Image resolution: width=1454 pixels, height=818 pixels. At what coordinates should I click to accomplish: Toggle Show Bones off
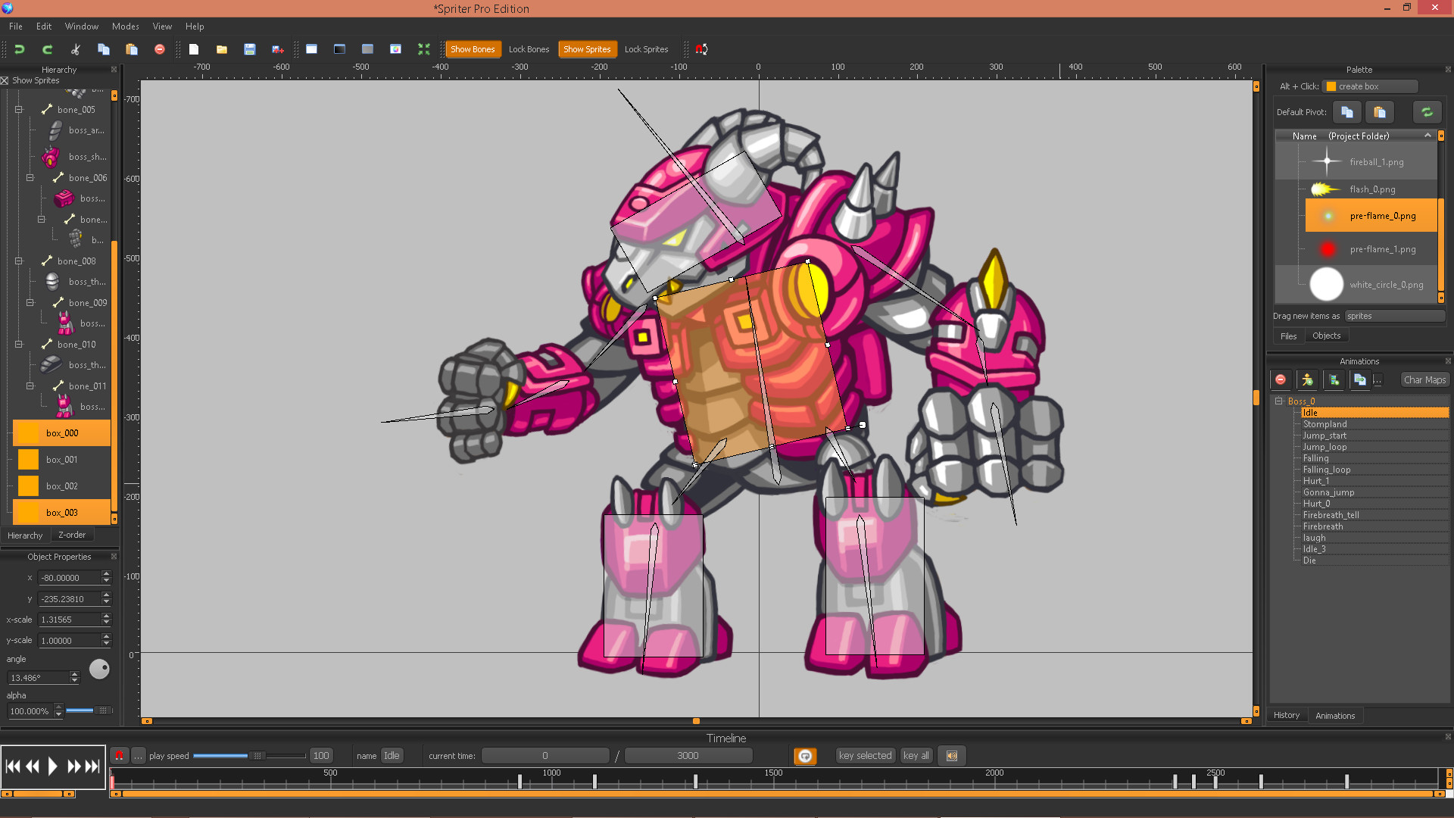(x=473, y=48)
